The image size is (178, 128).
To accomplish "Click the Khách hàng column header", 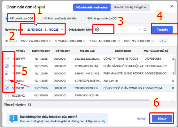I will coord(123,51).
